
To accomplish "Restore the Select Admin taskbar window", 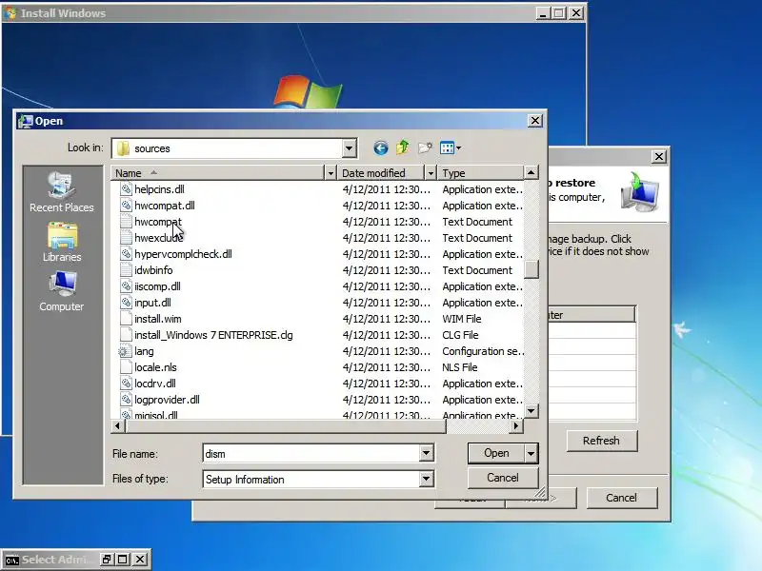I will coord(107,560).
